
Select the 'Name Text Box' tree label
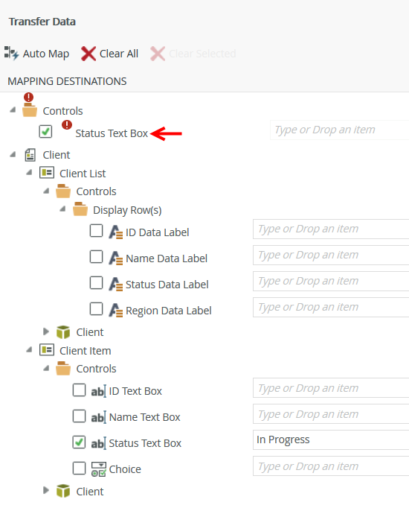click(x=144, y=417)
